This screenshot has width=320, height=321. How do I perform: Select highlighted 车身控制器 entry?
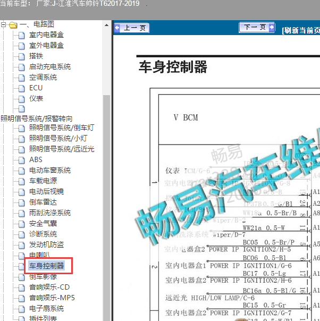46,266
